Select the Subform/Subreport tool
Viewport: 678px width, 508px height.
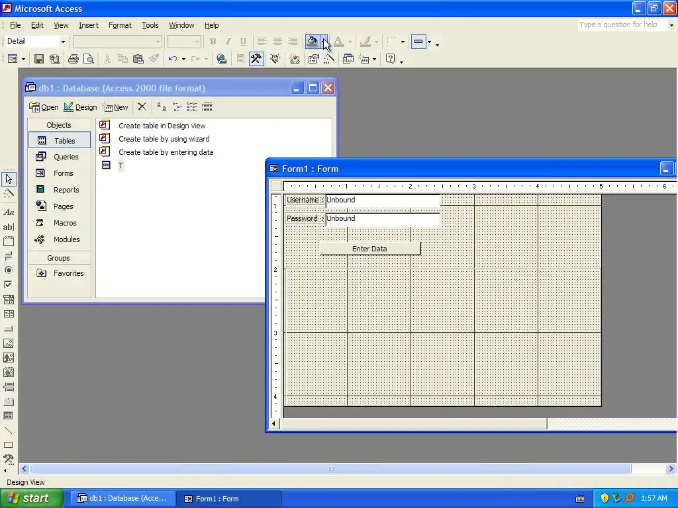click(8, 416)
